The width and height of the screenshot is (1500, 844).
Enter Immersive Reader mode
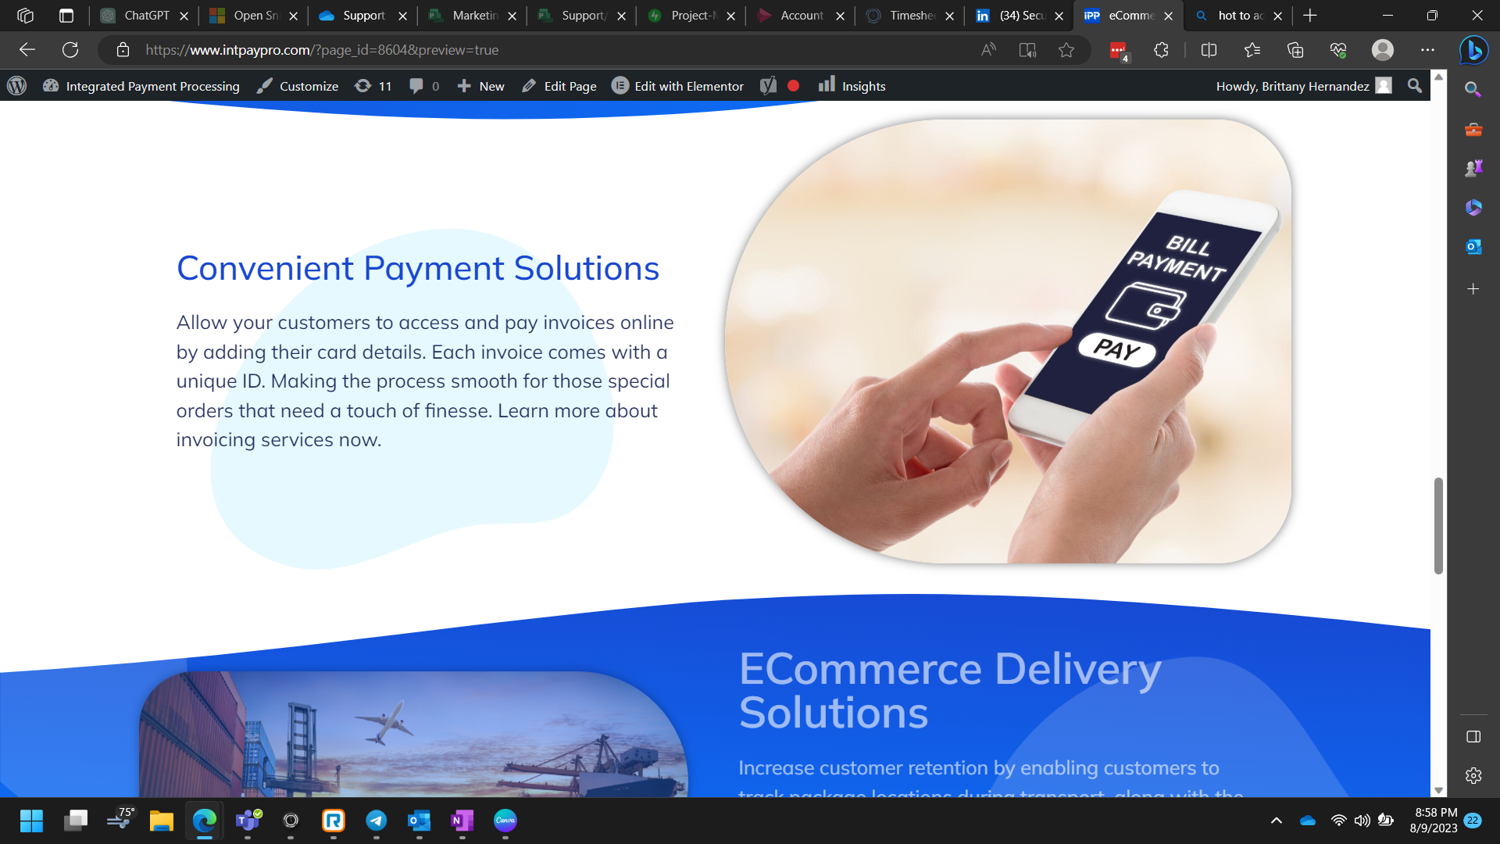(1027, 50)
